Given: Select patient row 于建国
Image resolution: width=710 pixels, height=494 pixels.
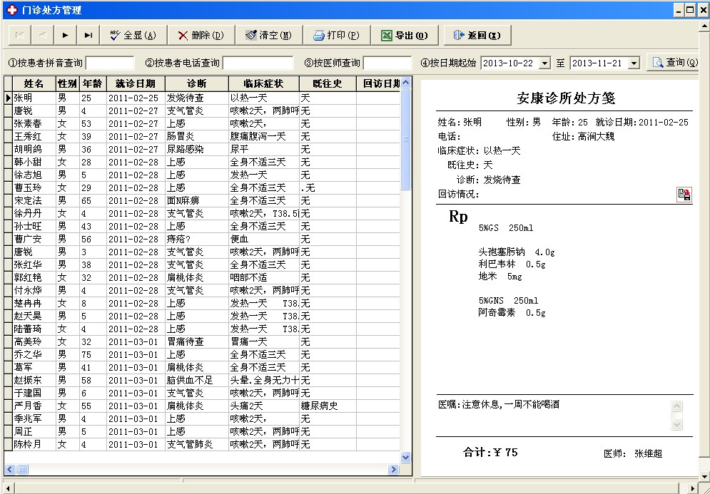Looking at the screenshot, I should coord(202,393).
